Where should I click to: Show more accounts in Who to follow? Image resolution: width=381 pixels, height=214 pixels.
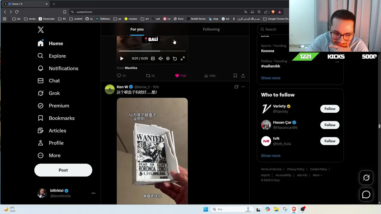click(x=271, y=155)
